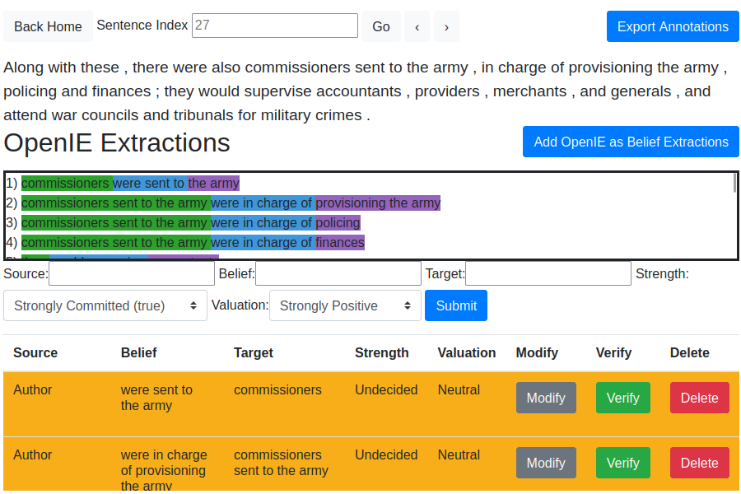The width and height of the screenshot is (741, 494).
Task: Click Export Annotations button
Action: pos(673,26)
